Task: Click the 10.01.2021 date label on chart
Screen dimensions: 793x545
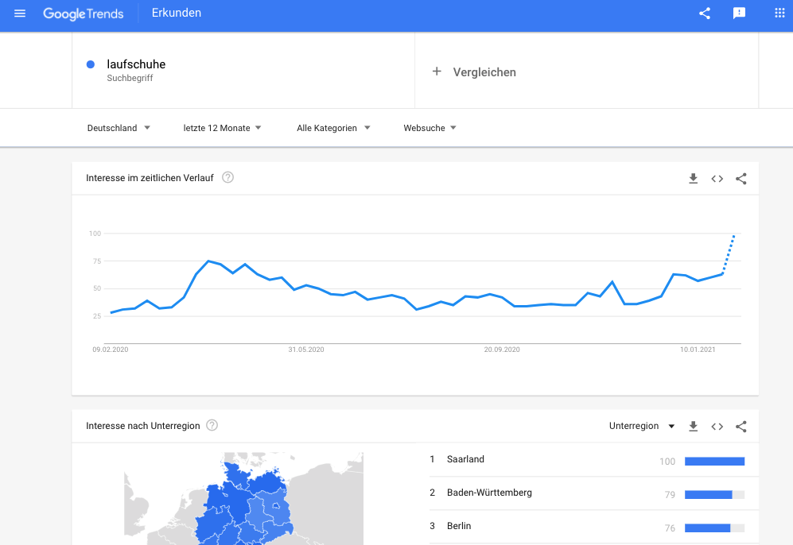Action: [698, 350]
